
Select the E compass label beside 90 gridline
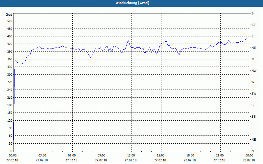252,128
